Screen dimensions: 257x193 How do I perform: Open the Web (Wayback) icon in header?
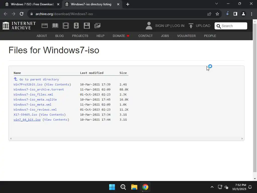point(45,26)
